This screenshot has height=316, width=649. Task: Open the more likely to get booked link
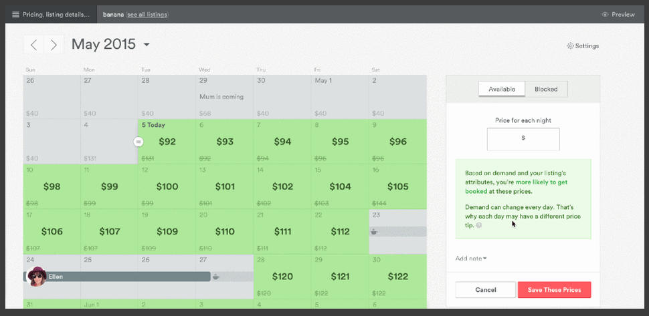click(516, 186)
